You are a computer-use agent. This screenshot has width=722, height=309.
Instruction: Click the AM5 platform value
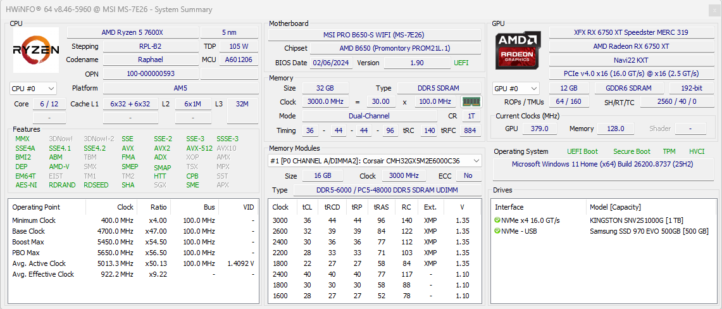(x=181, y=89)
